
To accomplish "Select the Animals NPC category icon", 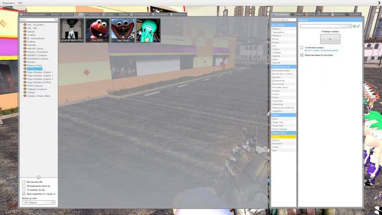I will click(25, 32).
